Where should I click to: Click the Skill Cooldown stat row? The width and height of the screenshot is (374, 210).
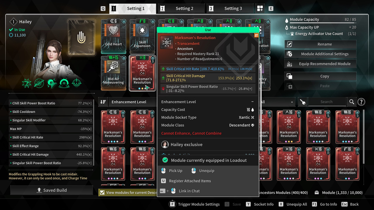tap(51, 112)
